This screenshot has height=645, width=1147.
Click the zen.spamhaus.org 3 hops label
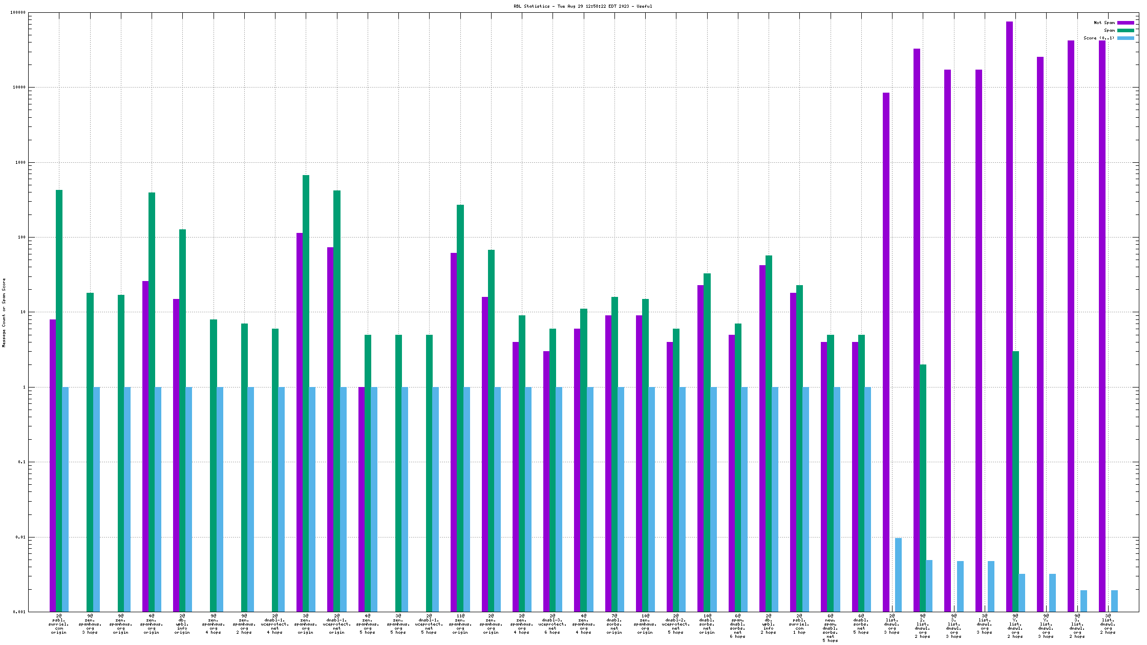coord(90,624)
